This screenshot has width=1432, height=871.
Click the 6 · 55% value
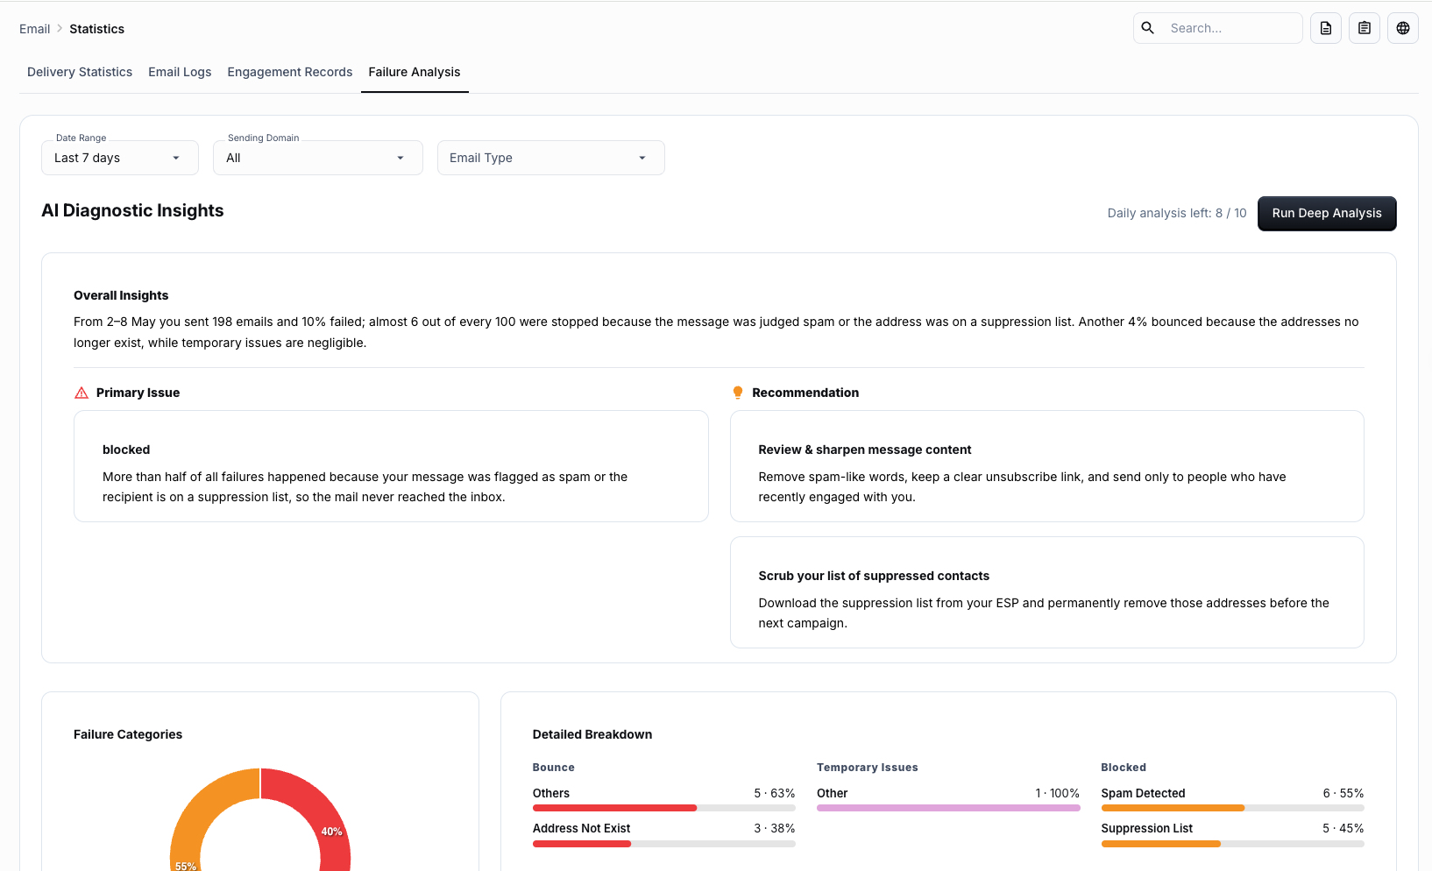pyautogui.click(x=1343, y=793)
